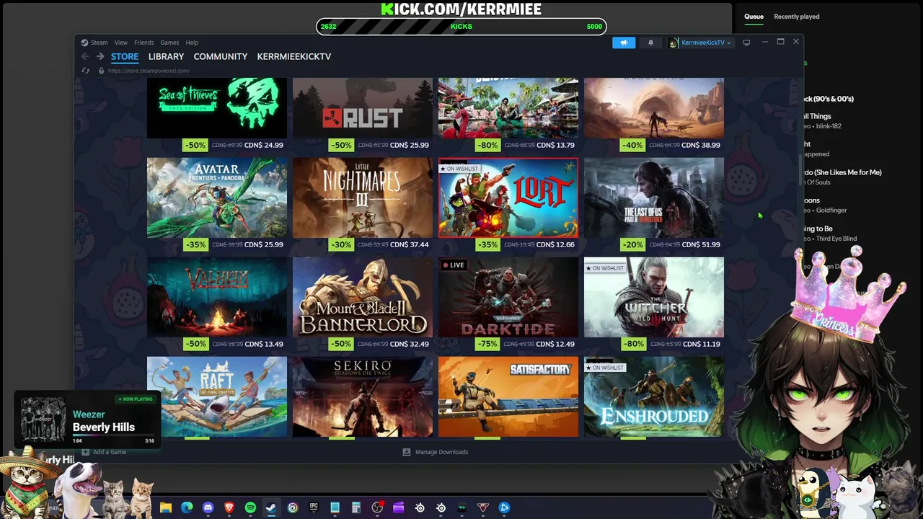
Task: Open the Friends menu
Action: 143,43
